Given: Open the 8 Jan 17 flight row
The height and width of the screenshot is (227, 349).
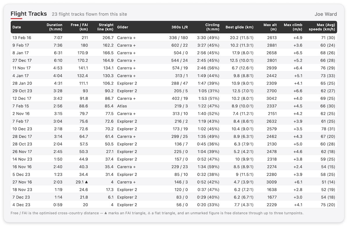Looking at the screenshot, I should pyautogui.click(x=174, y=53).
